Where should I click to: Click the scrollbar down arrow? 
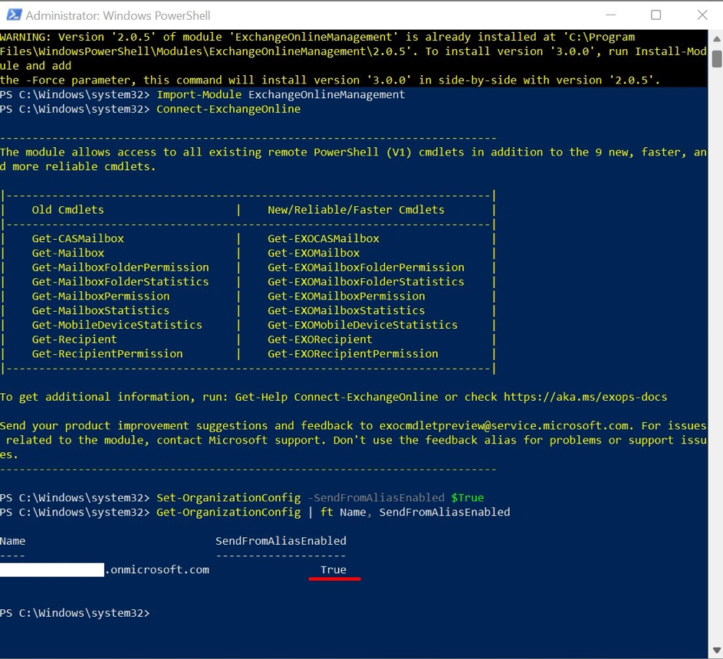[716, 651]
